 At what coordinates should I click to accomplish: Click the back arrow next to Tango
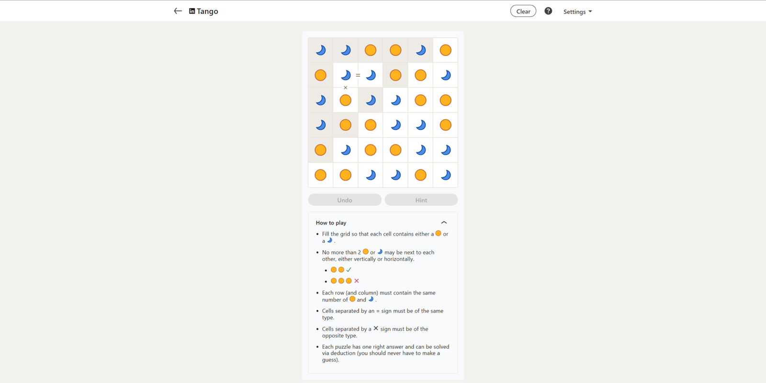178,11
